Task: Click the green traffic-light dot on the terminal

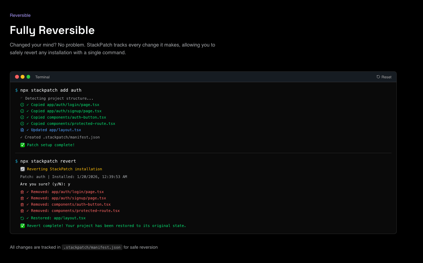Action: 28,77
